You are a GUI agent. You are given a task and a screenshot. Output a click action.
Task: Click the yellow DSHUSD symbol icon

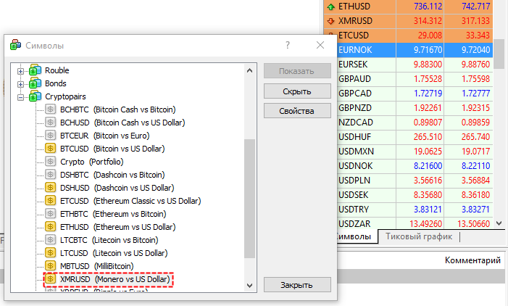(50, 187)
